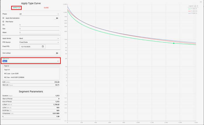Click the CLOSE button
Viewport: 204px width, 125px height.
pyautogui.click(x=46, y=8)
